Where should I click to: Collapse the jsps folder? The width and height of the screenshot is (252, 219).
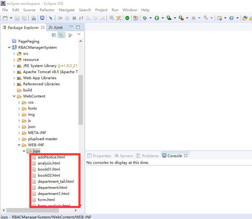pyautogui.click(x=24, y=151)
